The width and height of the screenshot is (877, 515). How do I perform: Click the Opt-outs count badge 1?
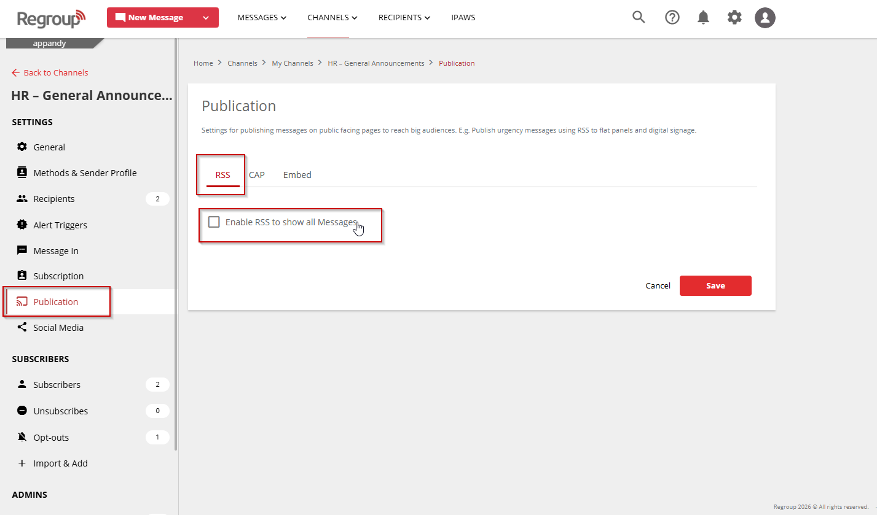coord(157,437)
